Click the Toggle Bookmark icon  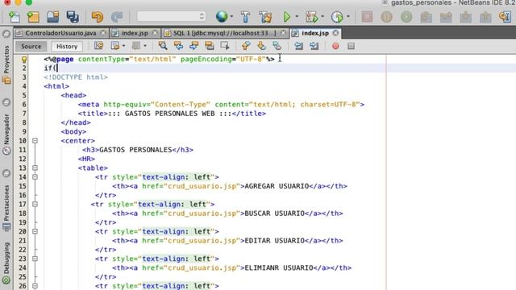277,46
